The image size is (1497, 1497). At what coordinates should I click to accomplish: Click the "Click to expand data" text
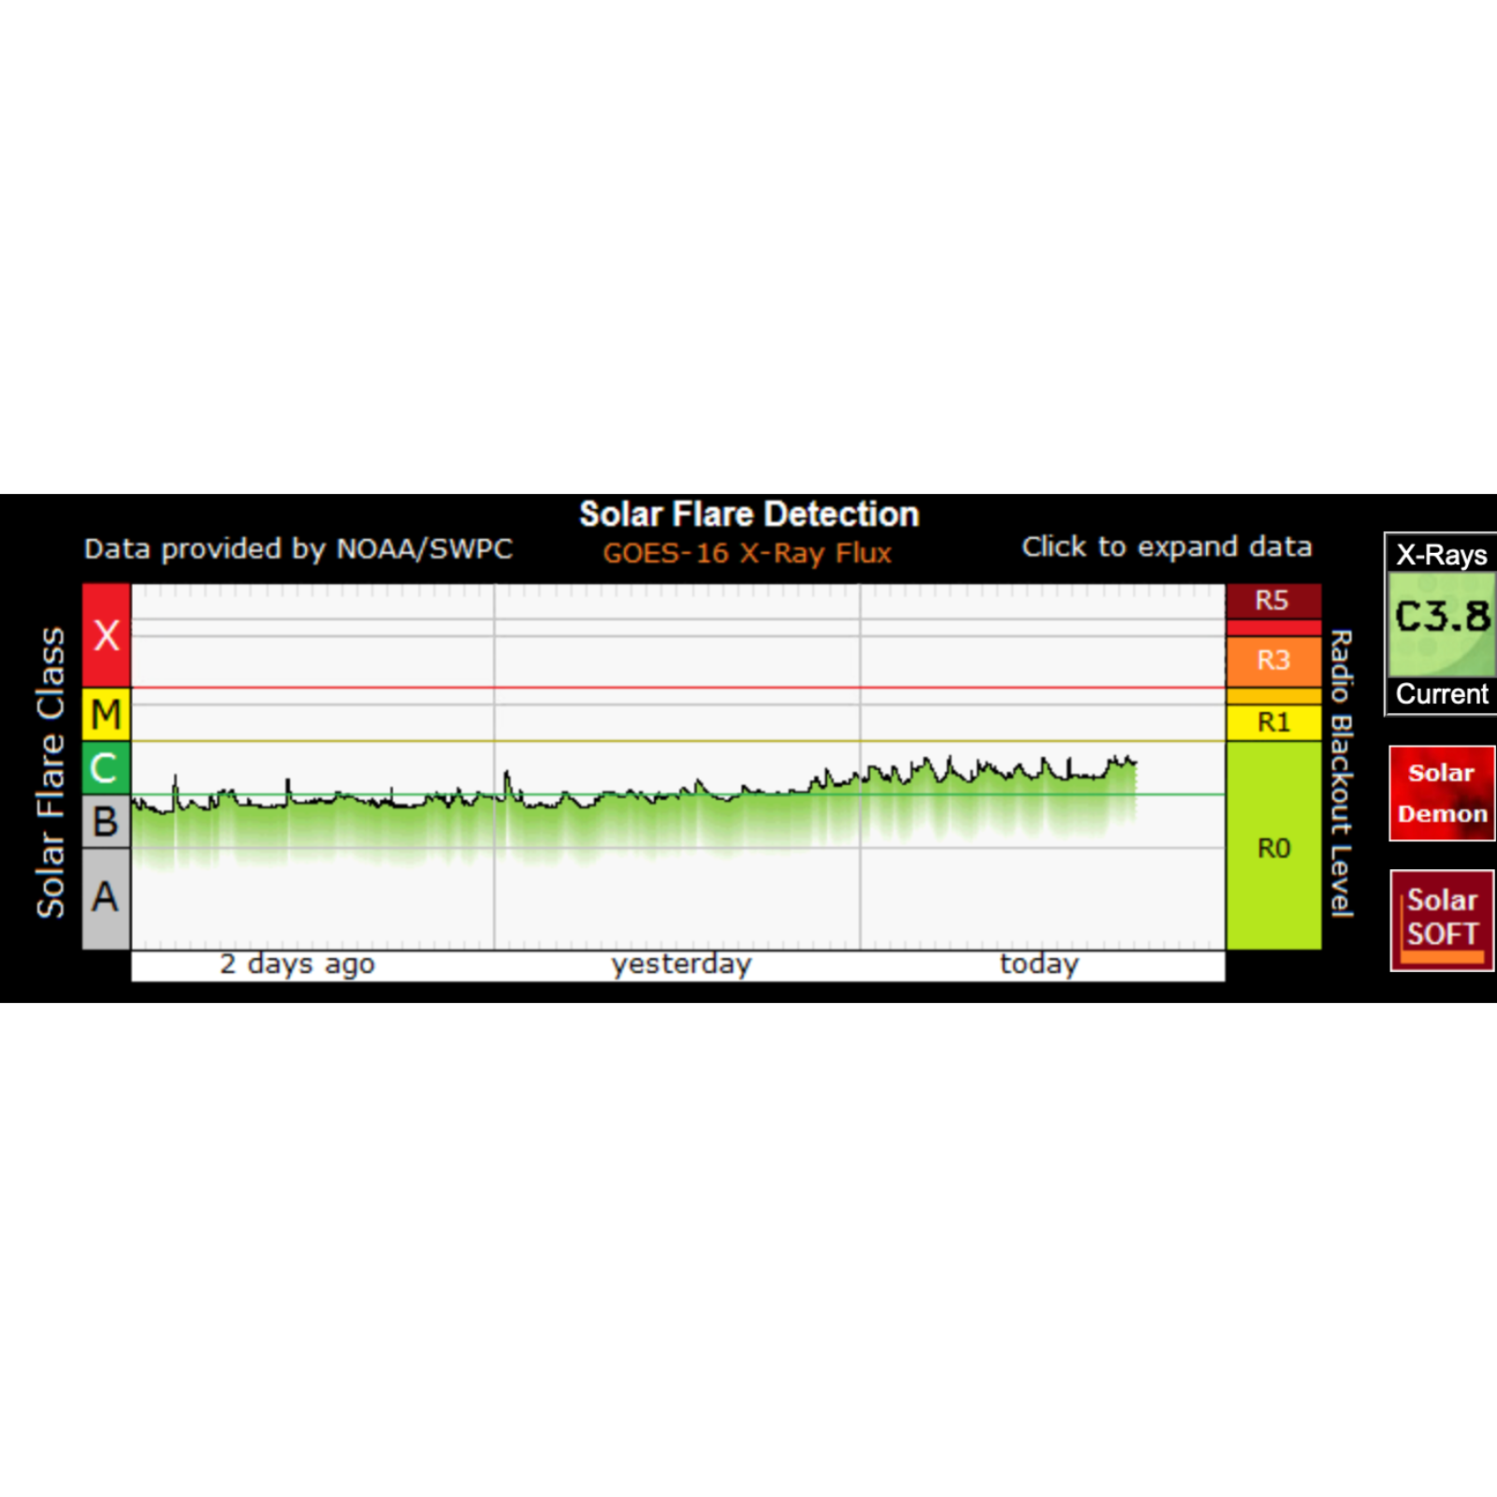pos(1166,547)
